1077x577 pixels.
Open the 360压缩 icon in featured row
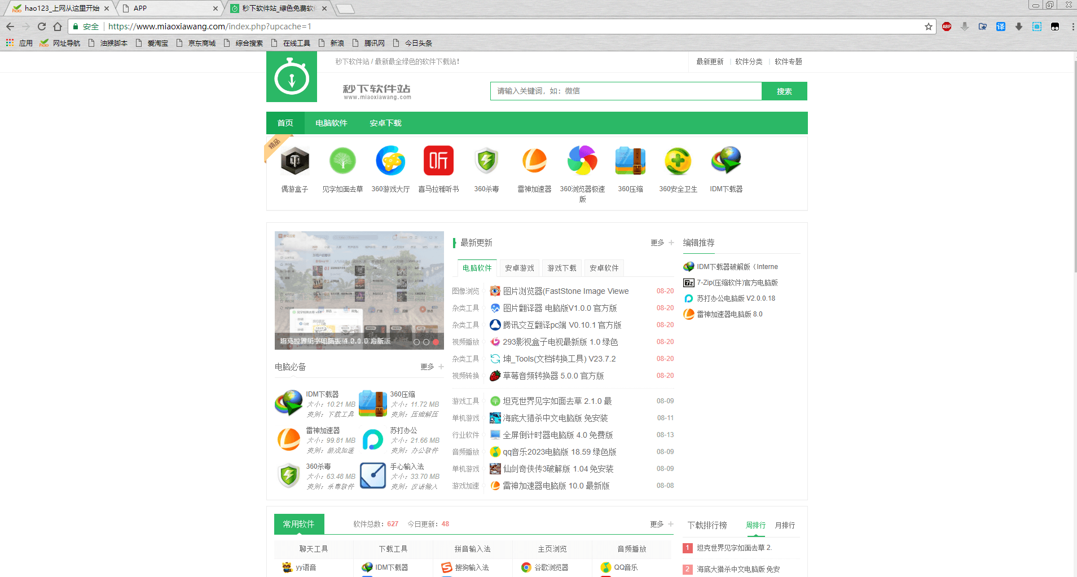click(x=630, y=161)
